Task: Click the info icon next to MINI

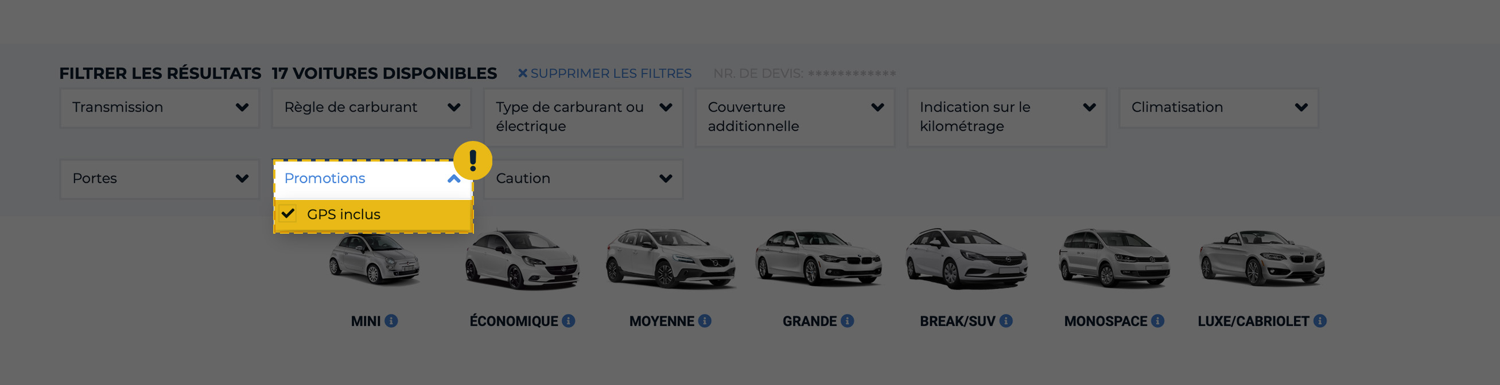Action: point(391,321)
